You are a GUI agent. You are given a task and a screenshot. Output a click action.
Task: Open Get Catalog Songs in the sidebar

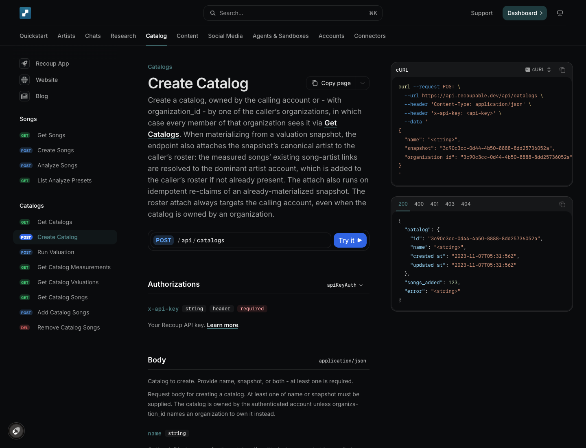point(65,297)
